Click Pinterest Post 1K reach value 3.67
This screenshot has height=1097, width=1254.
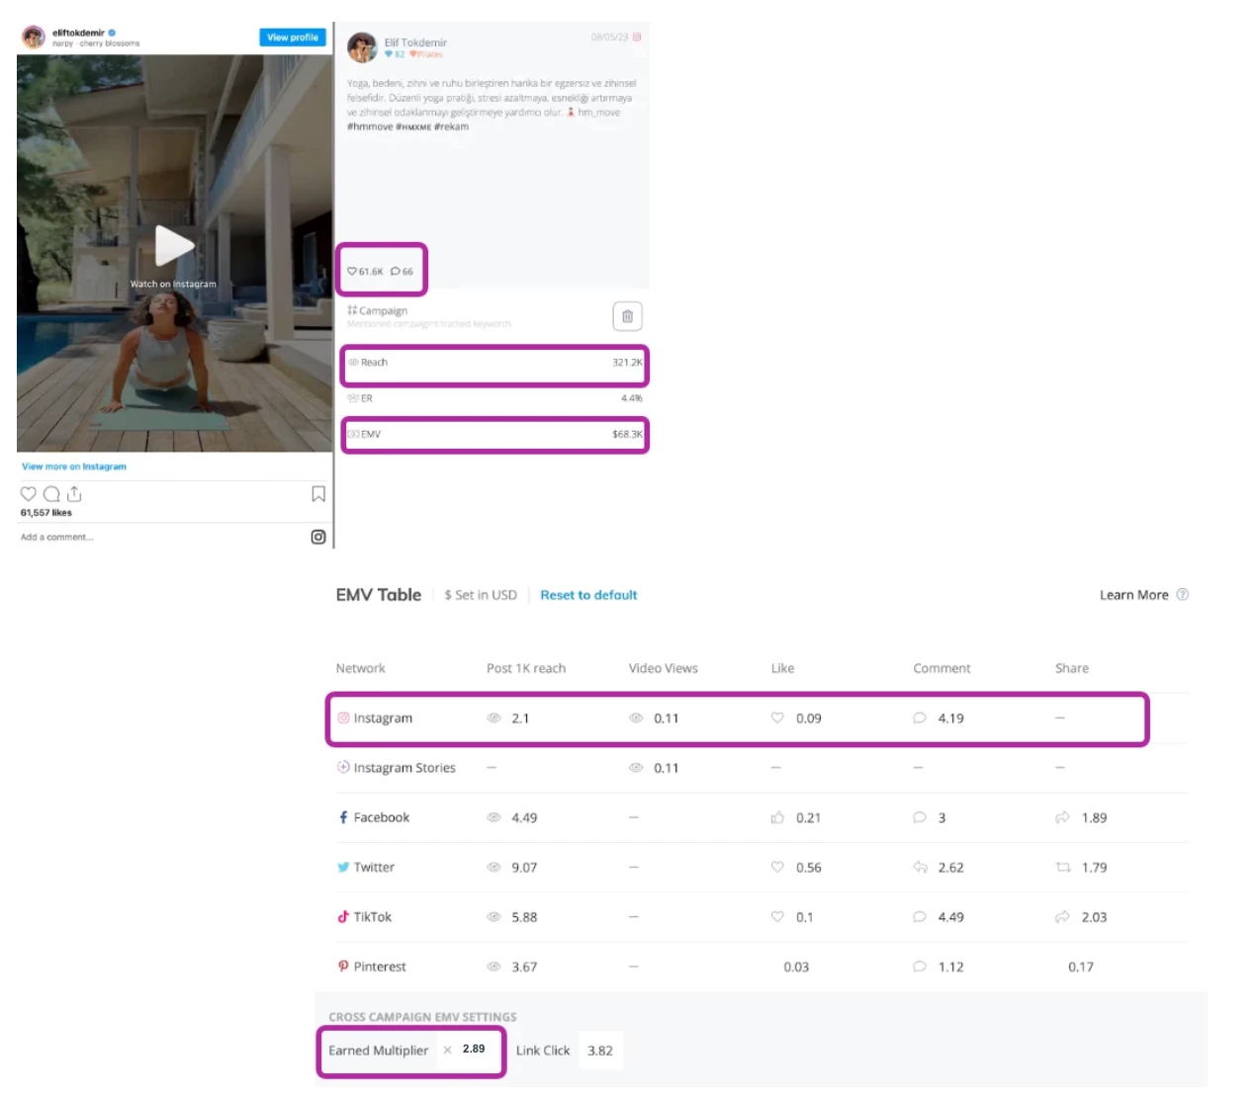tap(524, 967)
